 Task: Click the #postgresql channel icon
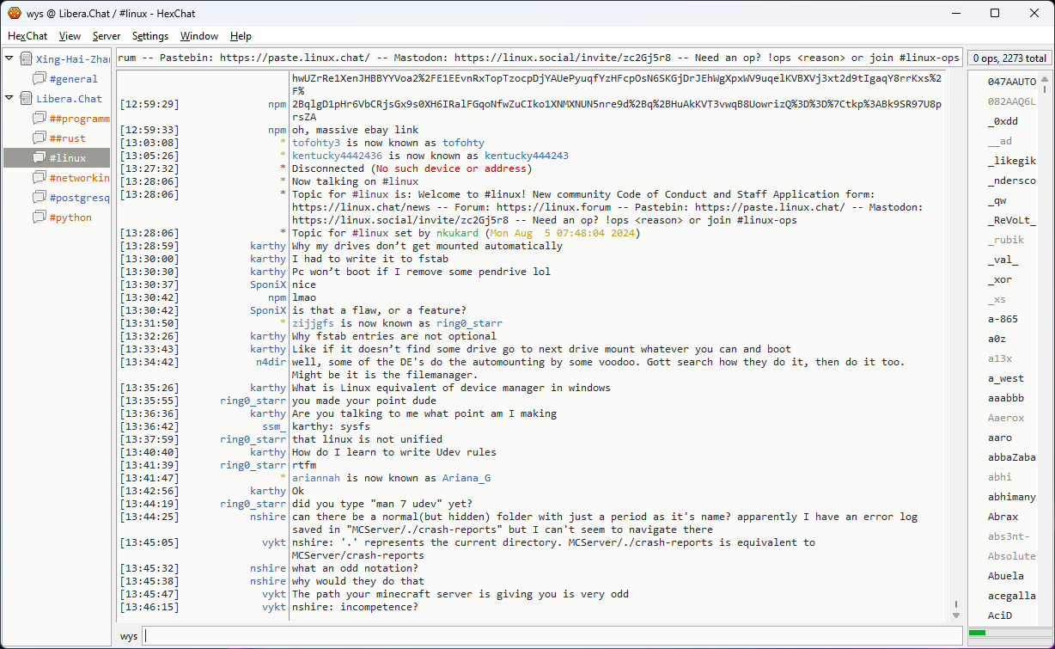click(40, 198)
